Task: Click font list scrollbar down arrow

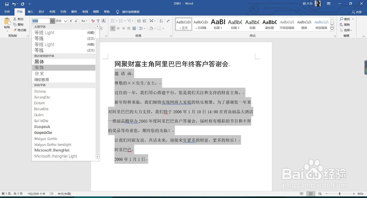Action: click(97, 157)
